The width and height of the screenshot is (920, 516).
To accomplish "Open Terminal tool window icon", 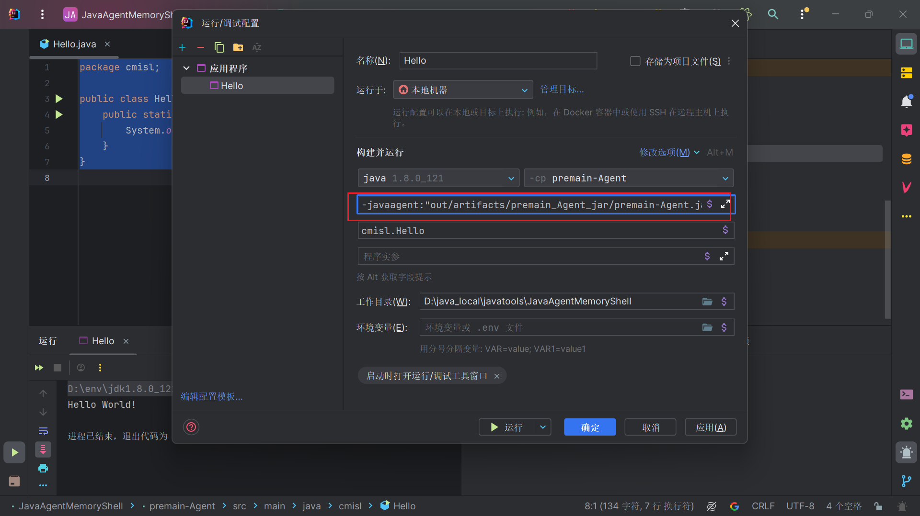I will [x=907, y=394].
